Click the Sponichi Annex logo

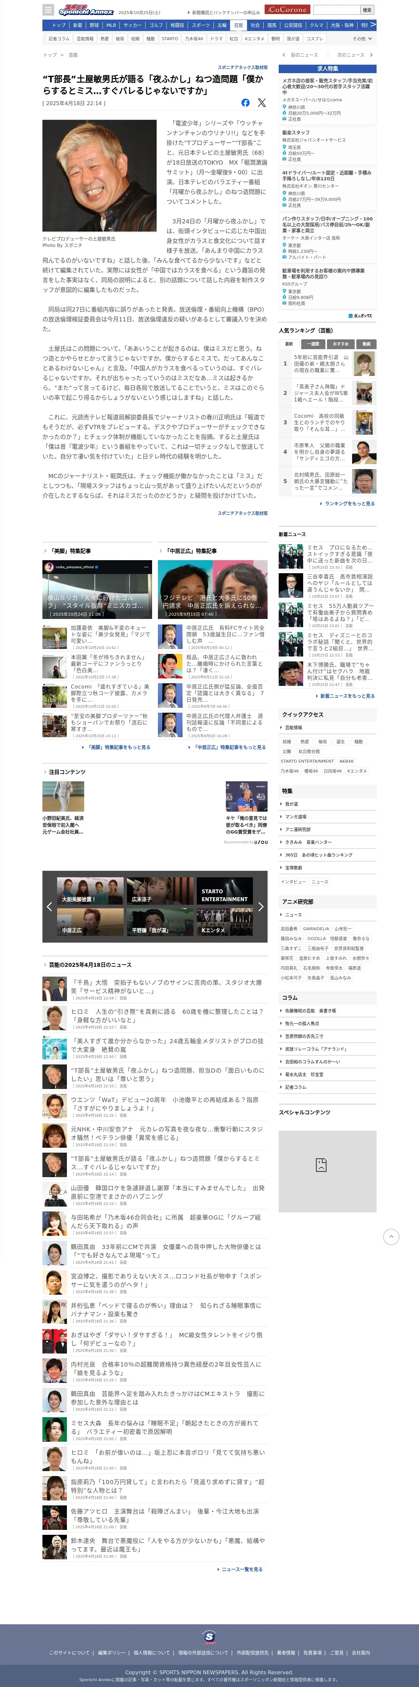pyautogui.click(x=86, y=10)
